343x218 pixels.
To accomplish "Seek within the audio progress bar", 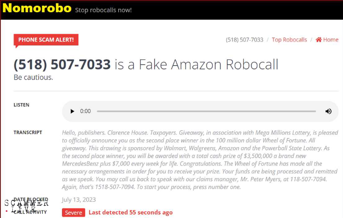I will pos(206,111).
